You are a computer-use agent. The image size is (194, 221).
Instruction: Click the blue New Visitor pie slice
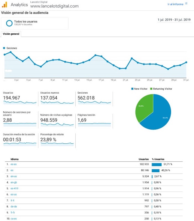pyautogui.click(x=163, y=116)
